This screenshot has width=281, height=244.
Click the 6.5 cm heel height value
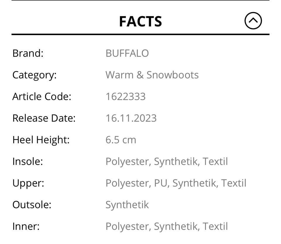click(x=121, y=140)
